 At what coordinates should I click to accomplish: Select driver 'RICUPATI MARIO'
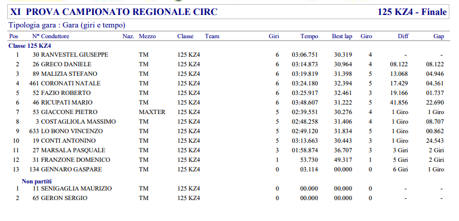67,103
